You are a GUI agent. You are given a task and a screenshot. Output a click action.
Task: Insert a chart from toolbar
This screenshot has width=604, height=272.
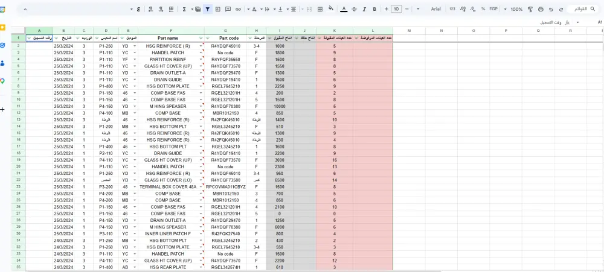point(218,9)
